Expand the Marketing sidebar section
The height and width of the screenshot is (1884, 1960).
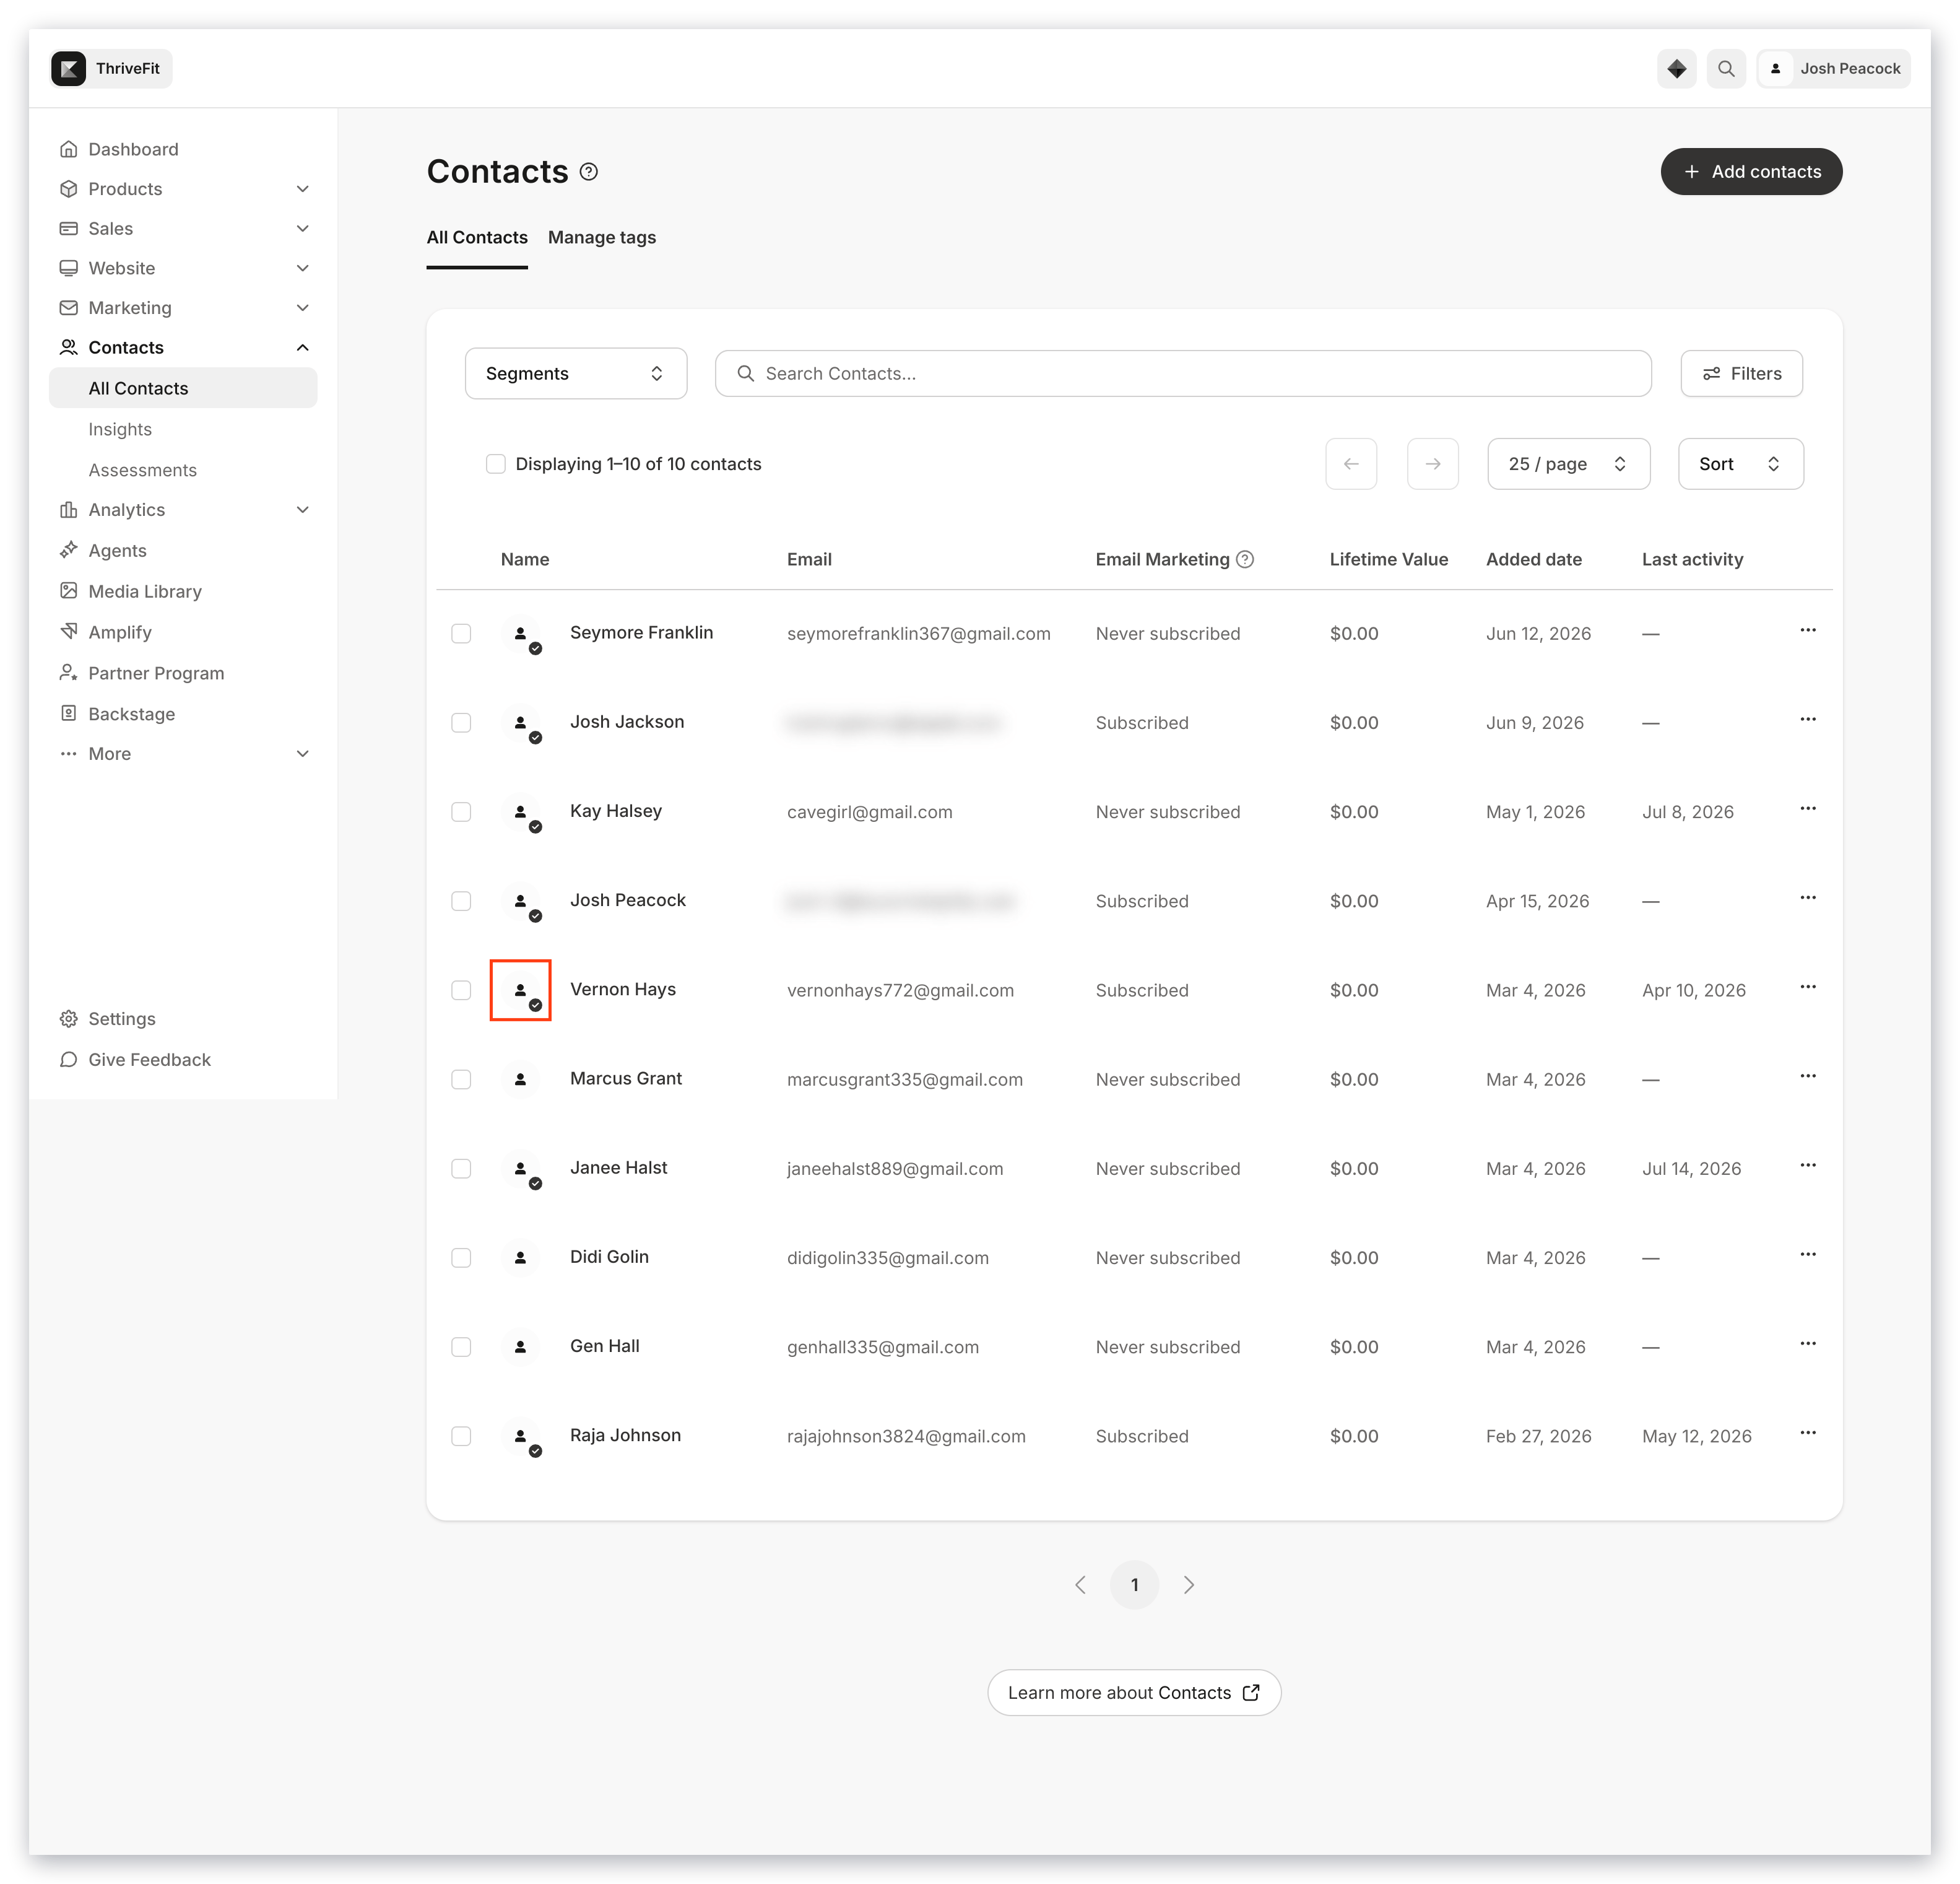click(x=303, y=307)
